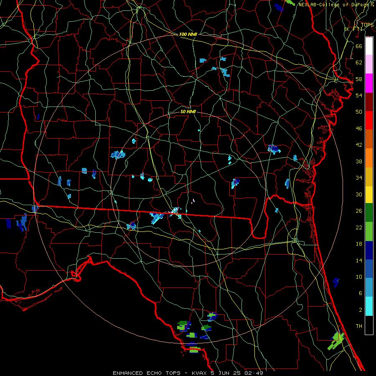Click the 66 legend value
This screenshot has width=376, height=376.
click(x=359, y=46)
